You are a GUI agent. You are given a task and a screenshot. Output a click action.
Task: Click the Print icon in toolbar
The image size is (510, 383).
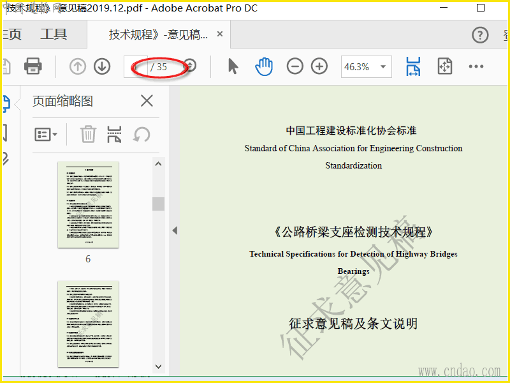[x=33, y=66]
